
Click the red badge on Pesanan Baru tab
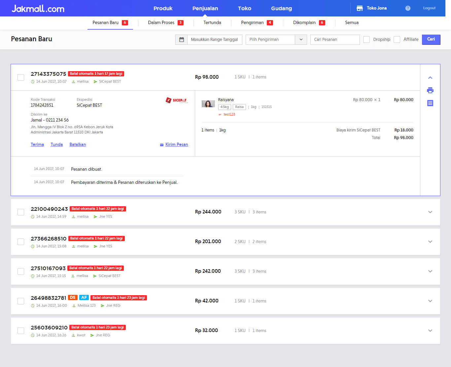[125, 23]
